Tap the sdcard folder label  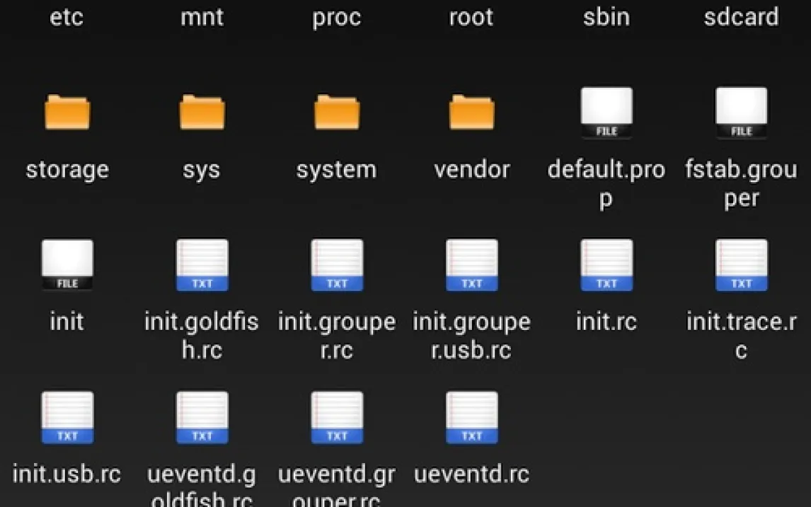(x=741, y=17)
